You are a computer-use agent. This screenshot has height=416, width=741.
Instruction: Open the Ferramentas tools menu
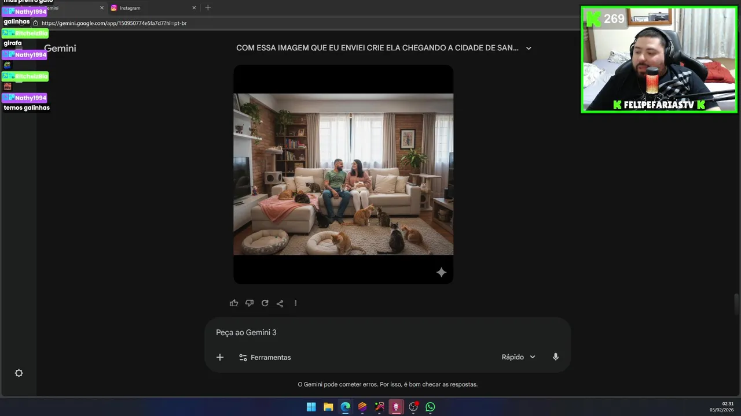(x=265, y=358)
